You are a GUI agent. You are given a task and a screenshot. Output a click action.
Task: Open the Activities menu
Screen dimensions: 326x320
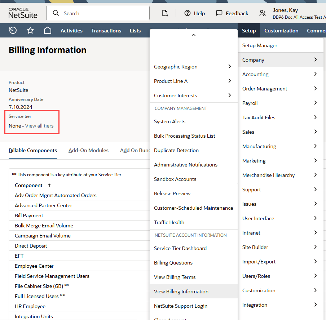(x=71, y=31)
